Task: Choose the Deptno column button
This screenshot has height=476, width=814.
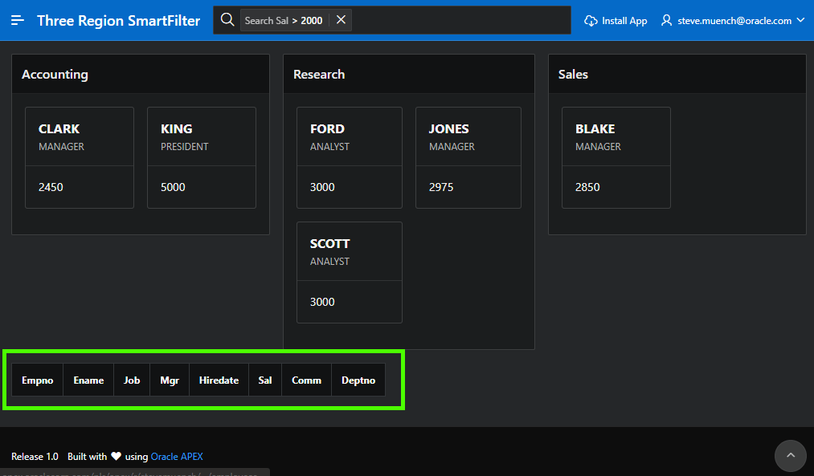Action: [x=358, y=380]
